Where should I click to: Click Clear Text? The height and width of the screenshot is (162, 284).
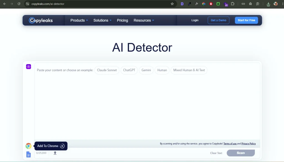click(216, 153)
